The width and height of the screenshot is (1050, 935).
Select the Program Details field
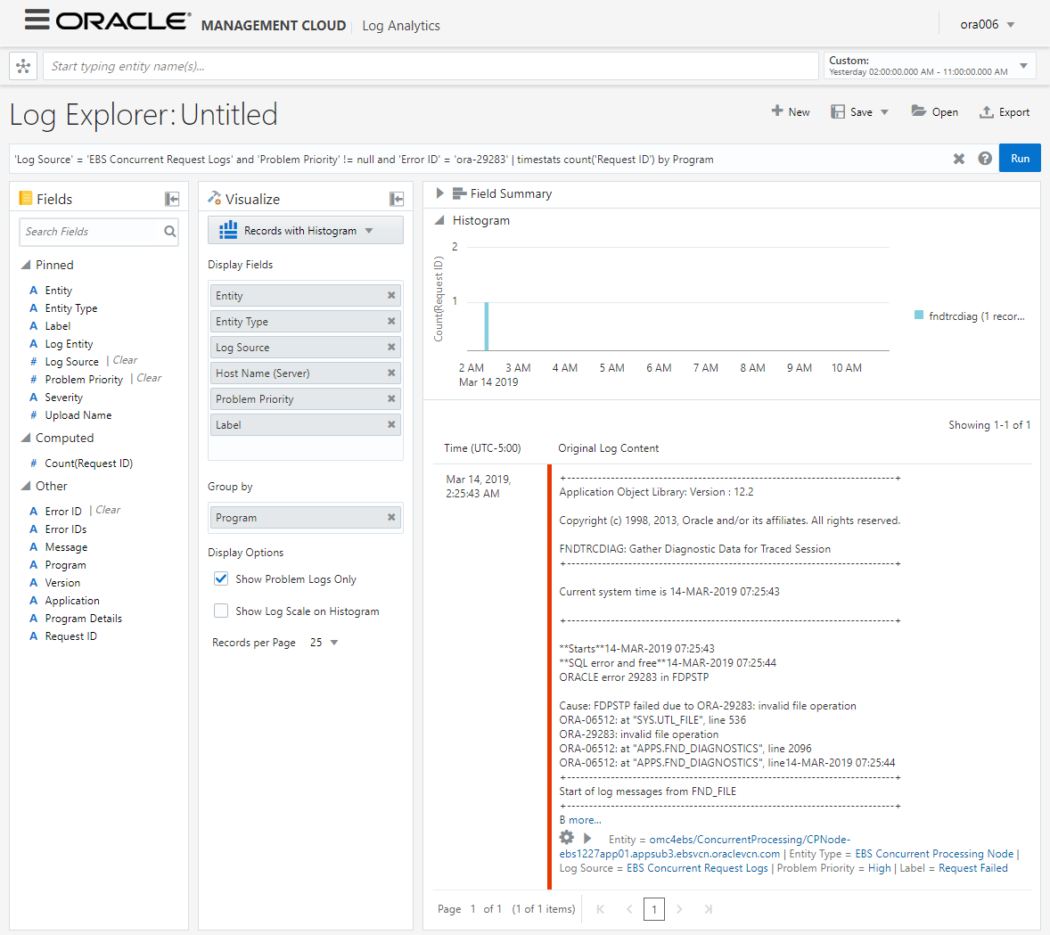pyautogui.click(x=83, y=619)
